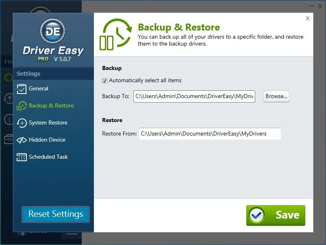Click the Driver Easy DE logo
The image size is (326, 245).
pos(53,31)
